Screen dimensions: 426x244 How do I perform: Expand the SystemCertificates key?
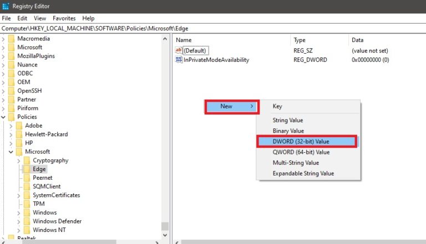click(19, 195)
